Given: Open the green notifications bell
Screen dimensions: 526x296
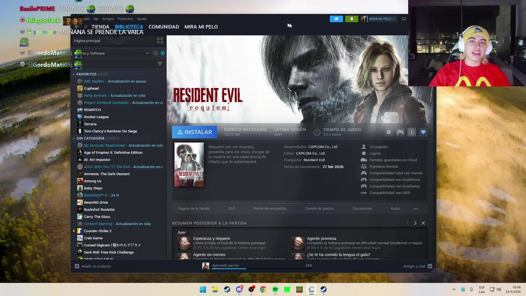Looking at the screenshot, I should click(x=351, y=19).
